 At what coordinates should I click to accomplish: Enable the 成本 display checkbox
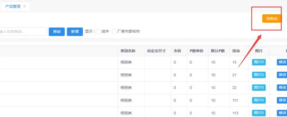click(98, 31)
